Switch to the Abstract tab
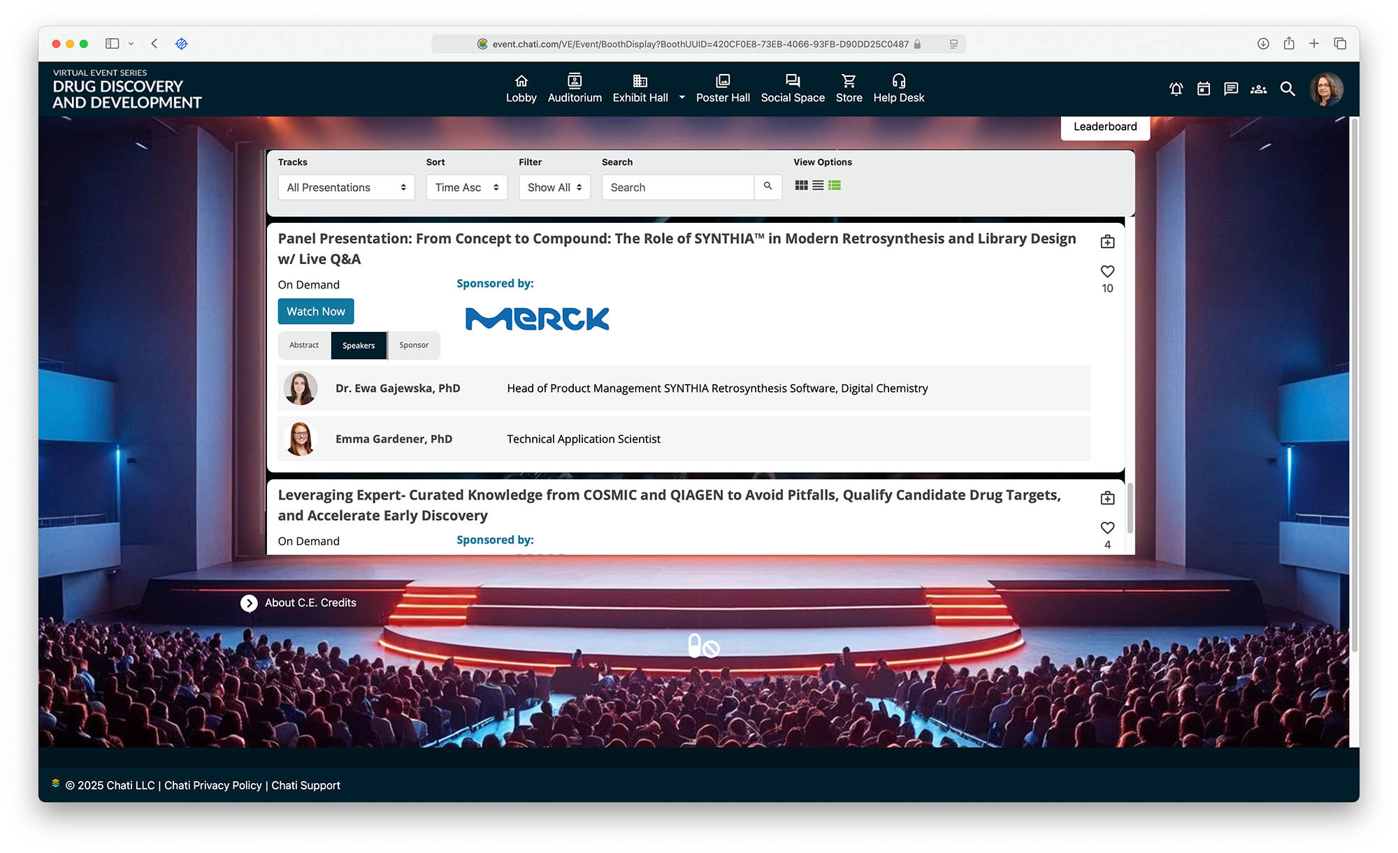The height and width of the screenshot is (853, 1398). [x=304, y=345]
